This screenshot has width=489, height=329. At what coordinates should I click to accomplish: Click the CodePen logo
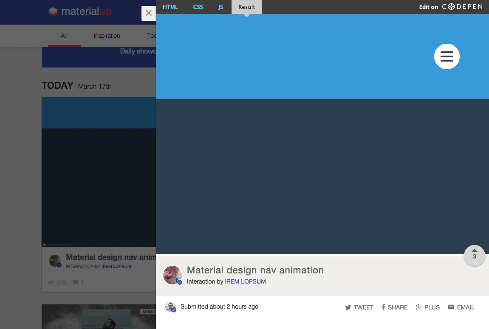(462, 7)
